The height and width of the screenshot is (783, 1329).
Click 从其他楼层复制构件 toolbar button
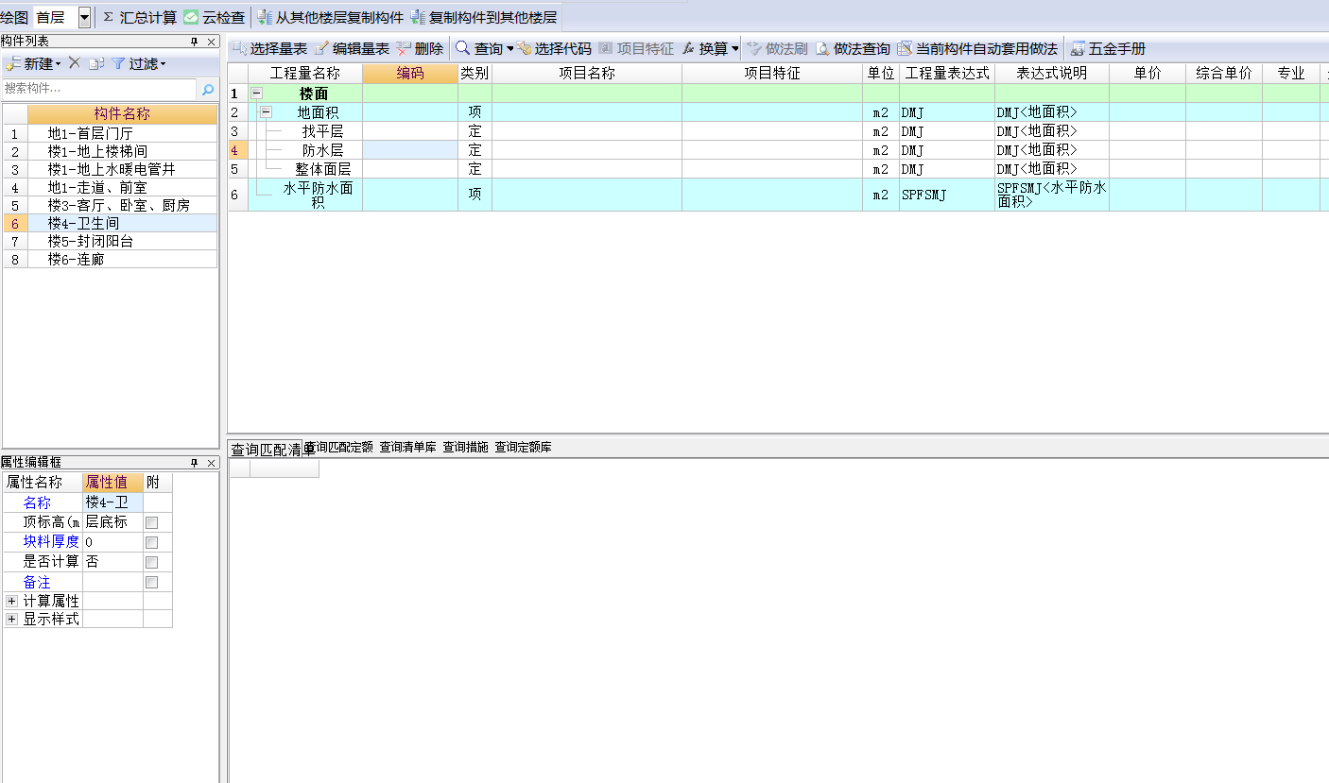(x=330, y=17)
